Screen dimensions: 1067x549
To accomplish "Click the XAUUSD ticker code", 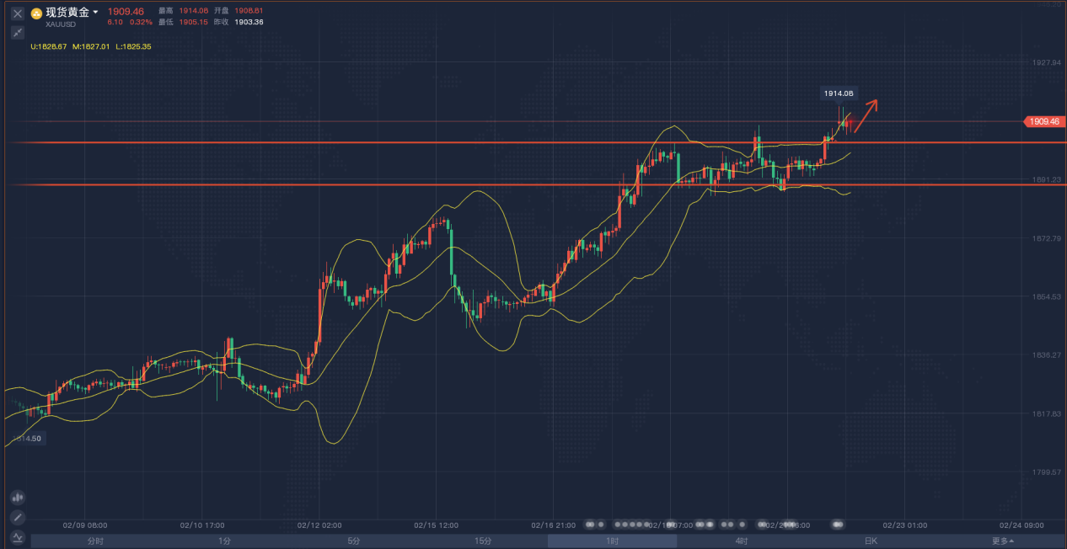I will pyautogui.click(x=61, y=24).
